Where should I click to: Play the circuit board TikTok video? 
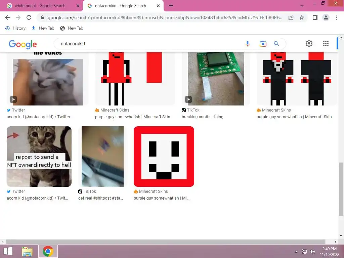coord(188,99)
